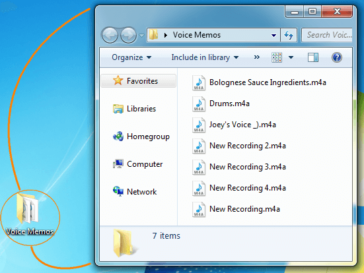
Task: Click the Back navigation arrow
Action: pyautogui.click(x=110, y=35)
